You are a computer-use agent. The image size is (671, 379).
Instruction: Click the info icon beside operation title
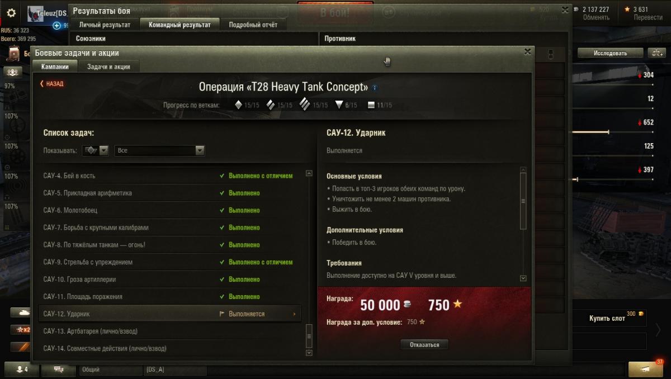375,88
